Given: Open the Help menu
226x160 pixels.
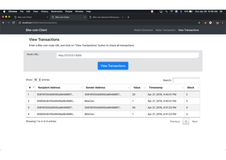Looking at the screenshot, I should tap(88, 11).
